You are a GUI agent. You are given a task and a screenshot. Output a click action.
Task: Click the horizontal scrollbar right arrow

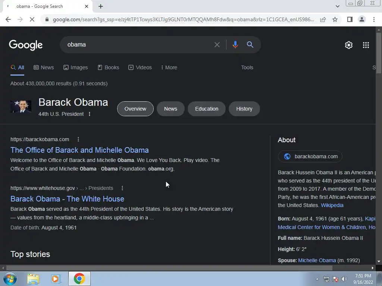(x=373, y=268)
